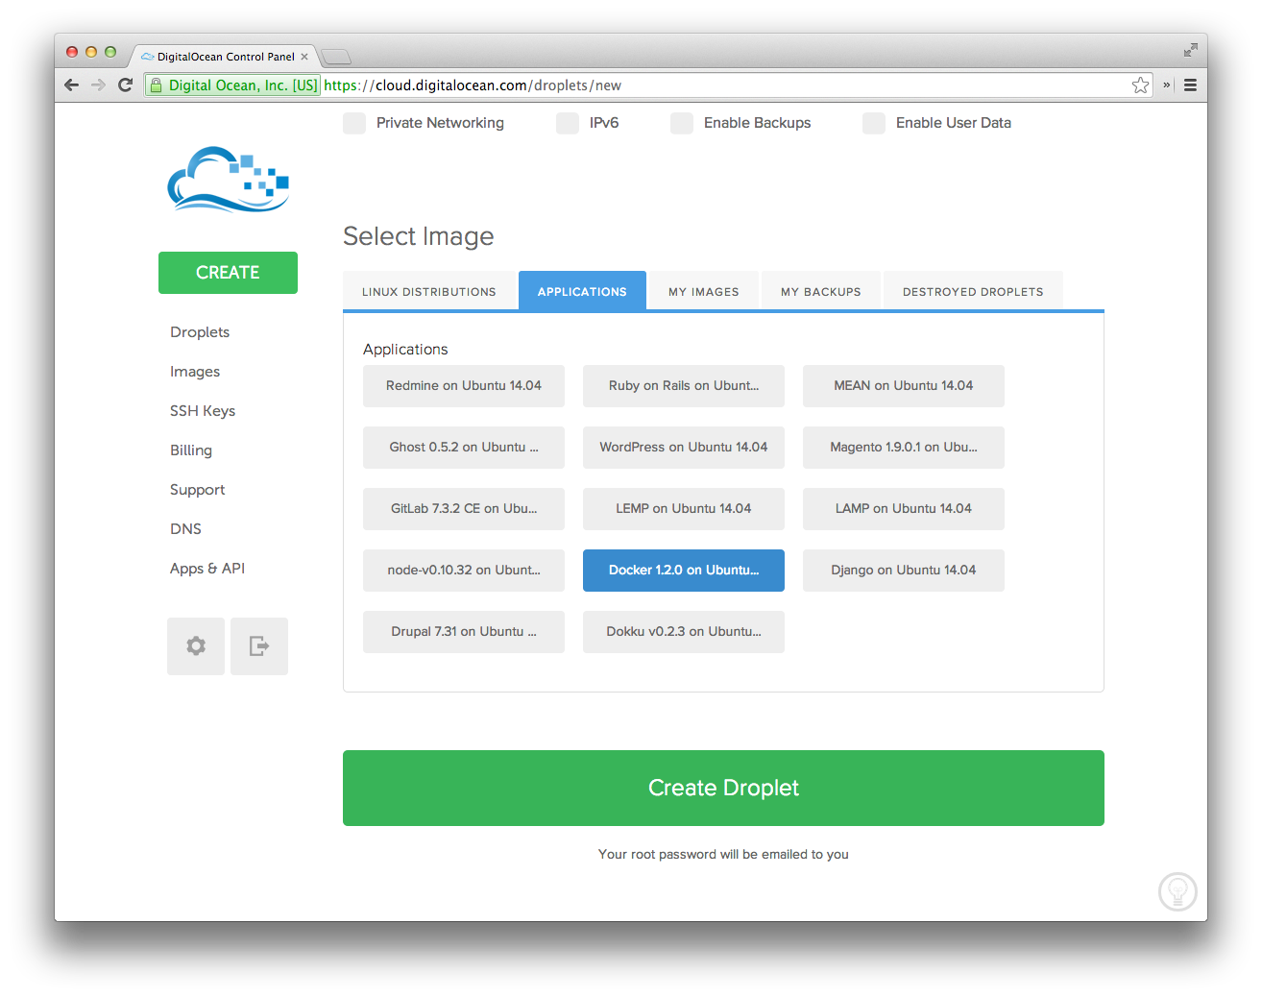Image resolution: width=1262 pixels, height=997 pixels.
Task: Select LEMP on Ubuntu 14.04
Action: point(684,509)
